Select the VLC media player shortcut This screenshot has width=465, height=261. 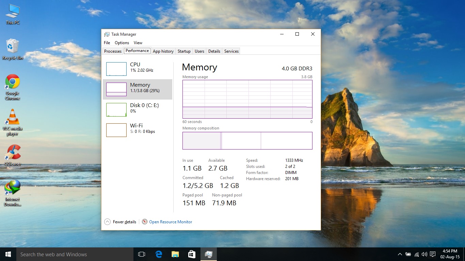click(13, 122)
